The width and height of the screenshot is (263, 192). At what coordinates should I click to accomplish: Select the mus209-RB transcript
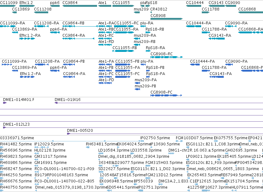point(137,44)
